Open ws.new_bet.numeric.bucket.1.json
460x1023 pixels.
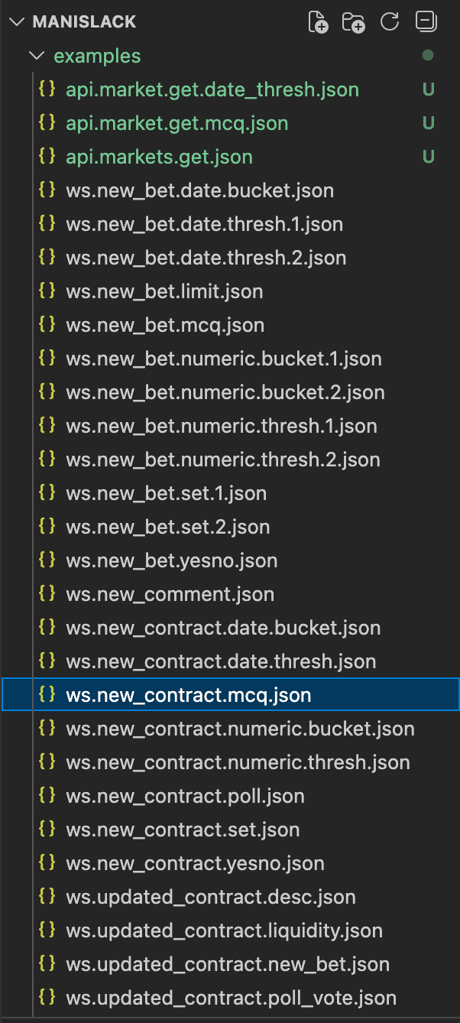coord(223,359)
